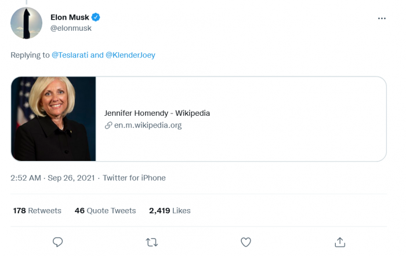Viewport: 406px width, 256px height.
Task: Open the three-dot more options menu
Action: click(382, 19)
